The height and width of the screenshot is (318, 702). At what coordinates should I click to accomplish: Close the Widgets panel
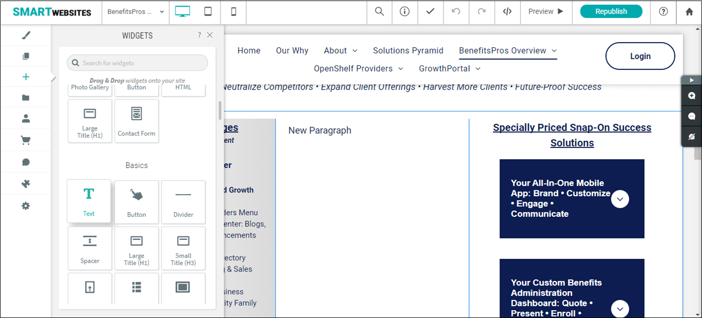pyautogui.click(x=210, y=35)
